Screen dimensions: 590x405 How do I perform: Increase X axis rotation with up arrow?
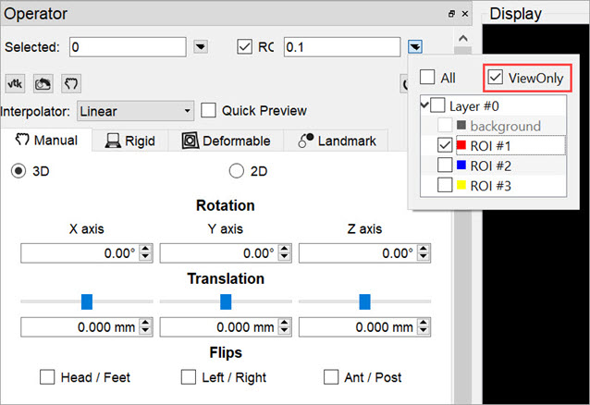click(144, 249)
